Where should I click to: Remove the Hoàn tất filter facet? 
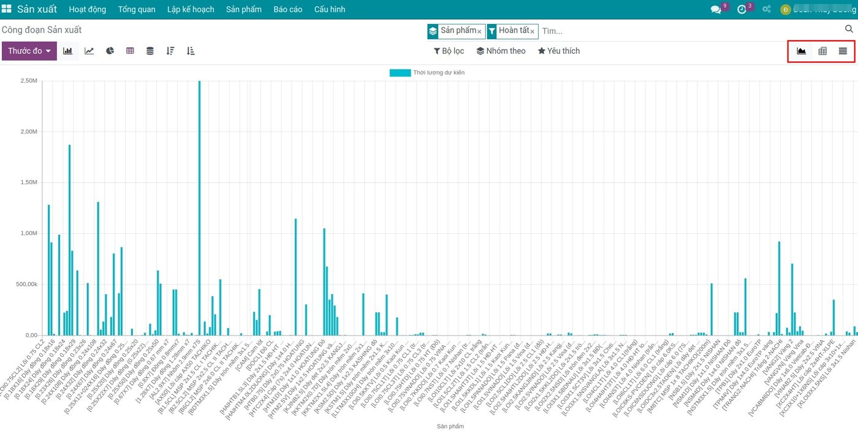point(533,31)
